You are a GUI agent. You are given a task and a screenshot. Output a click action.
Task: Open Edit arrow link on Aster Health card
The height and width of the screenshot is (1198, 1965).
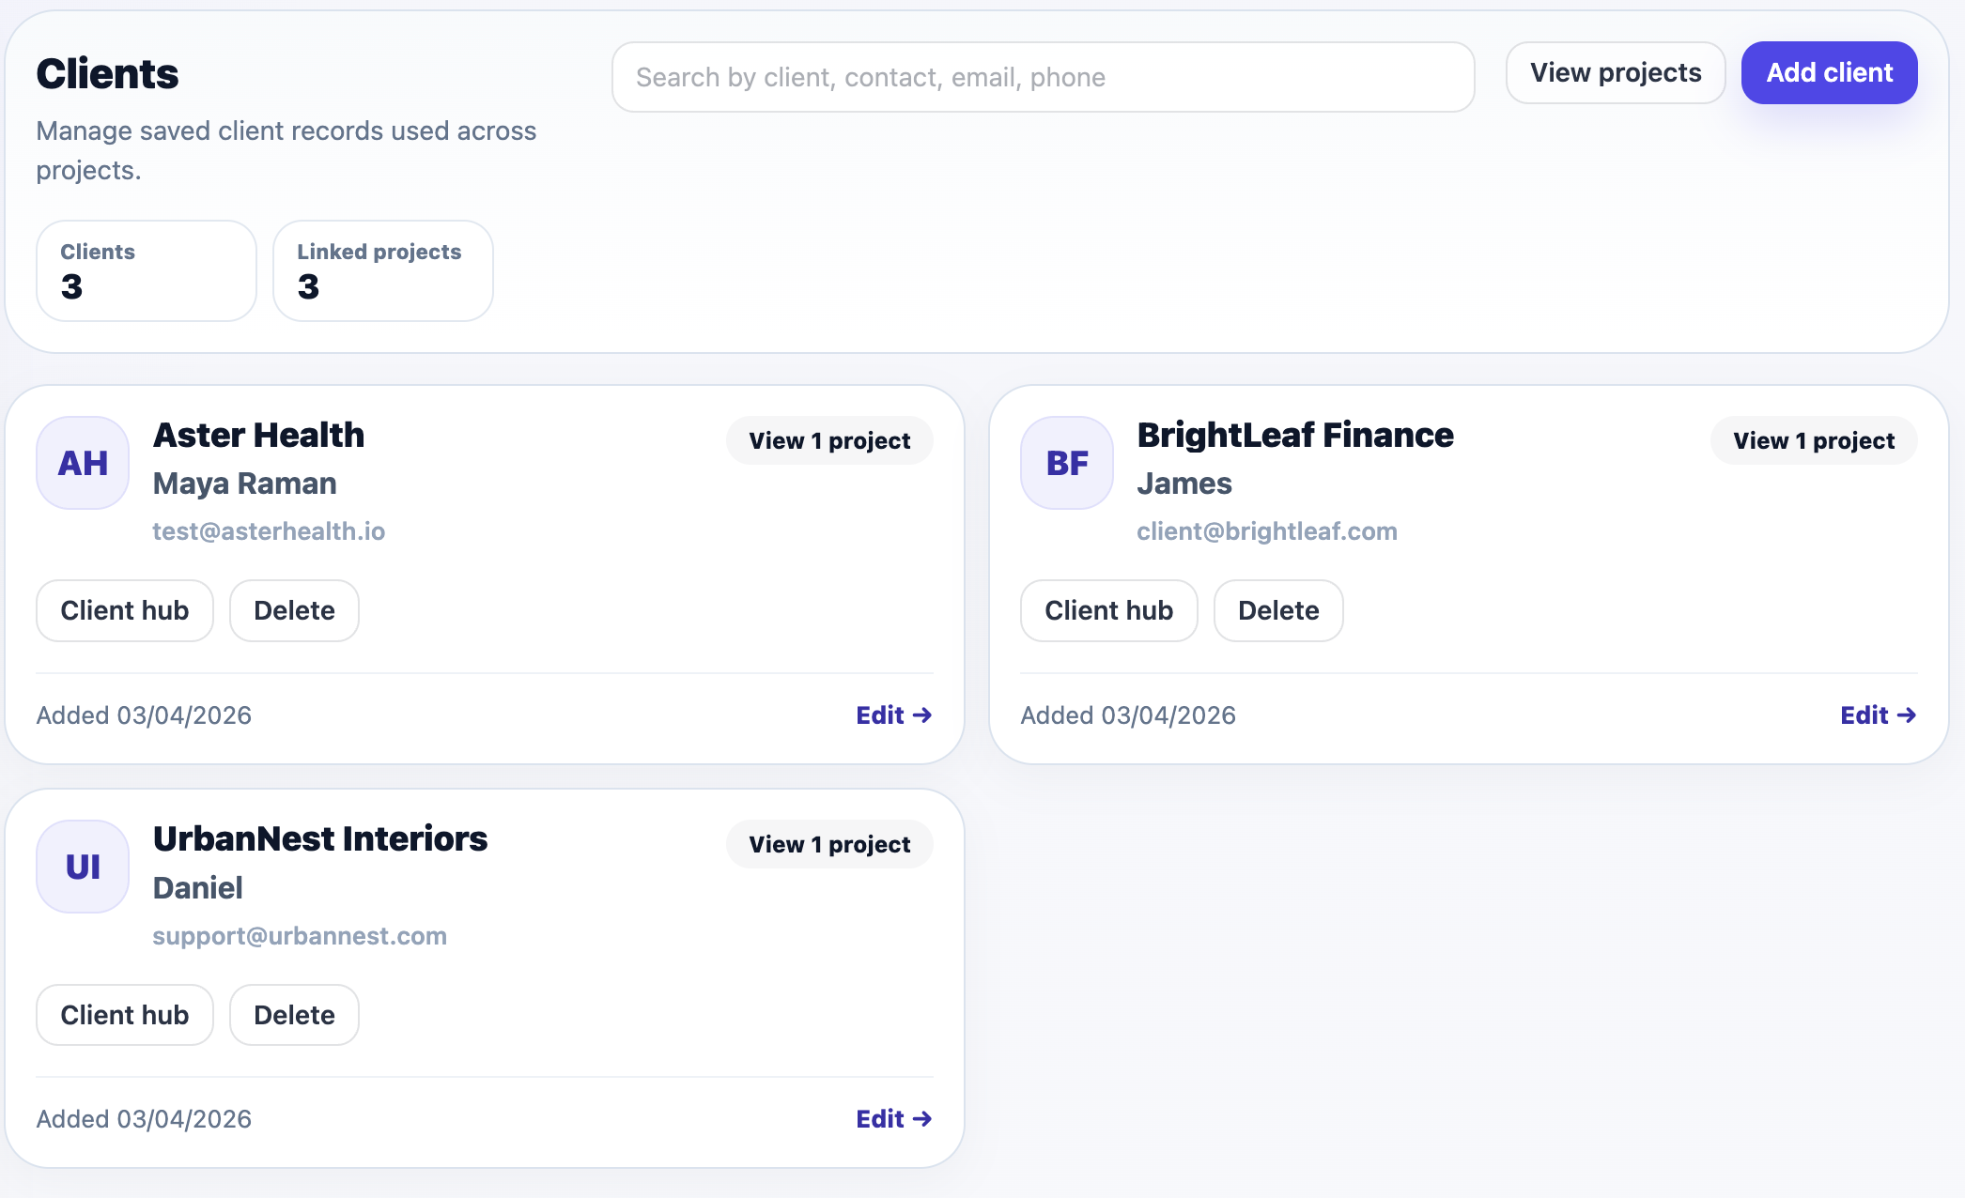(894, 715)
